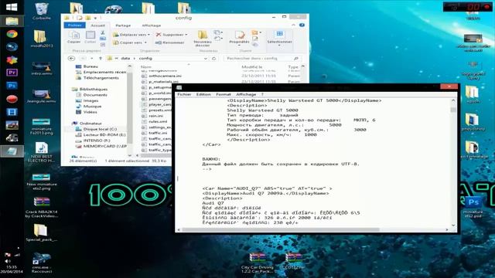Screen dimensions: 495x278
Task: Click Photoshop icon on the taskbar
Action: (12, 86)
